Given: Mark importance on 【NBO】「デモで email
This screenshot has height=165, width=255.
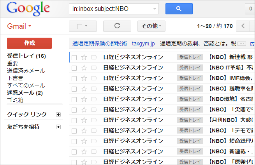Looking at the screenshot, I should [x=94, y=131].
